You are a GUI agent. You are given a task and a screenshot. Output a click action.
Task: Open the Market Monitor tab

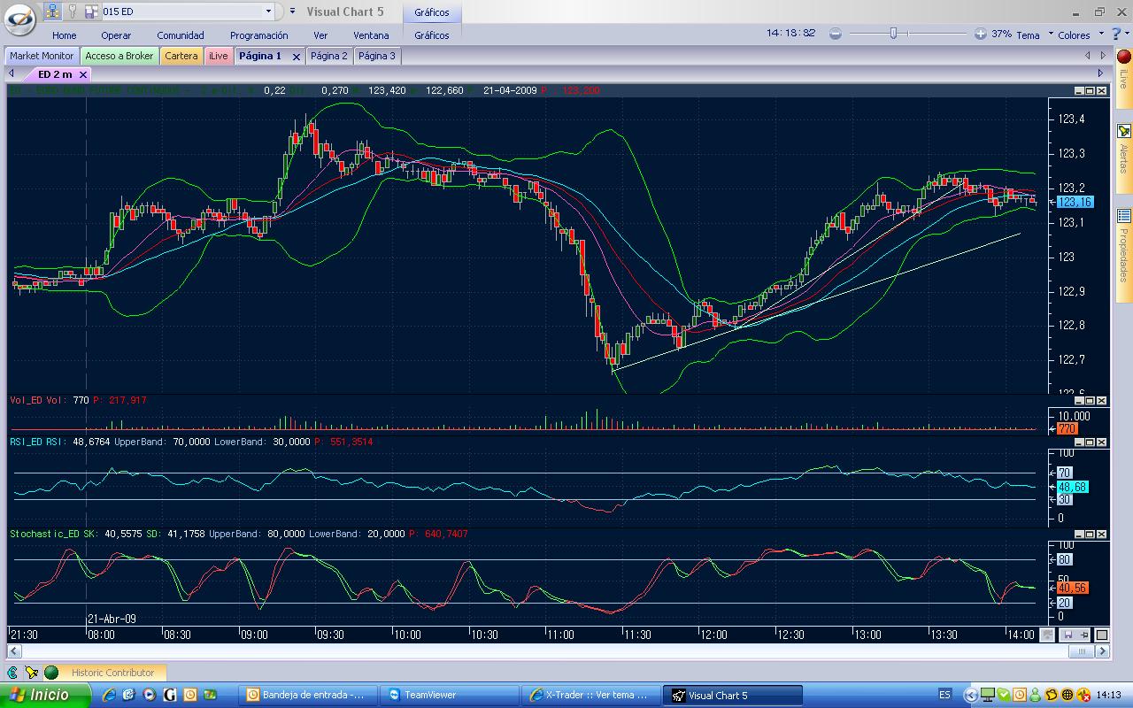click(42, 56)
